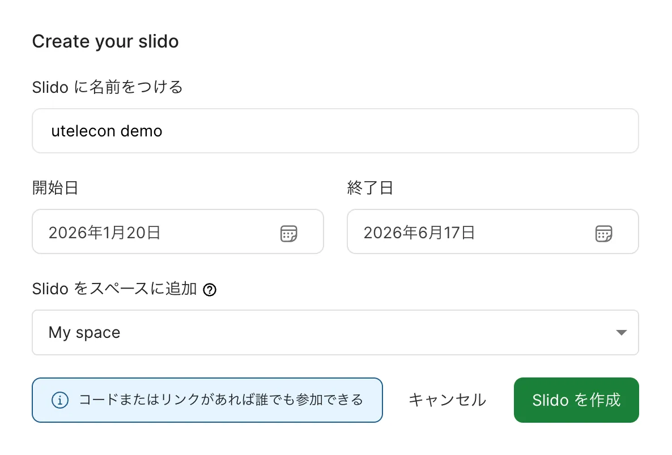Click the 'Create your slido' heading
The width and height of the screenshot is (672, 455).
pyautogui.click(x=105, y=41)
